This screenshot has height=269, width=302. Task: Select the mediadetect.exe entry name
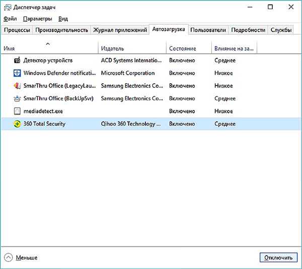tap(43, 111)
